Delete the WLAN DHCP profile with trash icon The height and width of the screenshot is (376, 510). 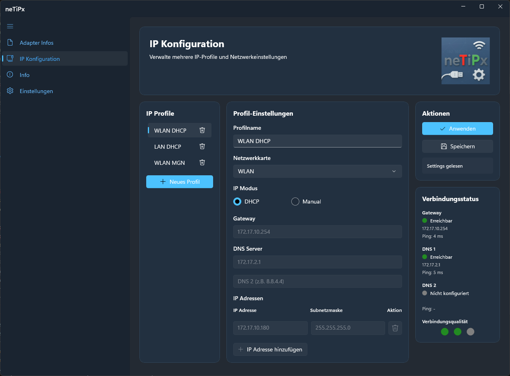pos(202,130)
